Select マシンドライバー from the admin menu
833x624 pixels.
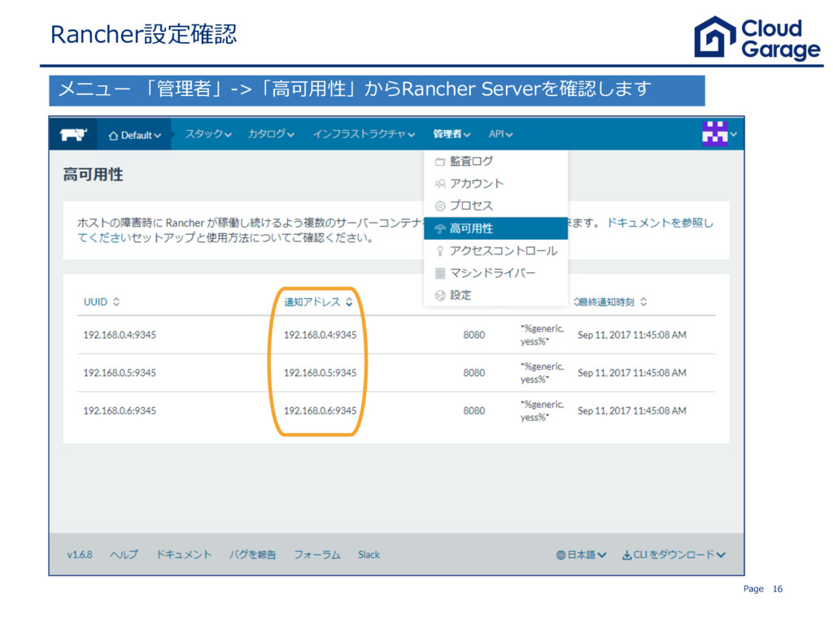(x=495, y=273)
